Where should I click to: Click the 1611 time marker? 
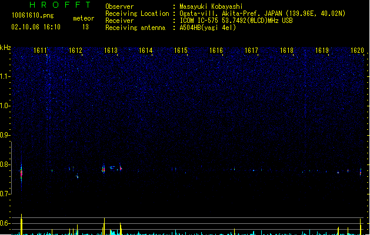pyautogui.click(x=40, y=51)
